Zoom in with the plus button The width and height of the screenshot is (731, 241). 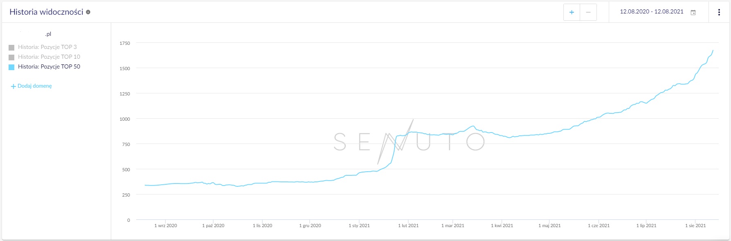point(572,12)
